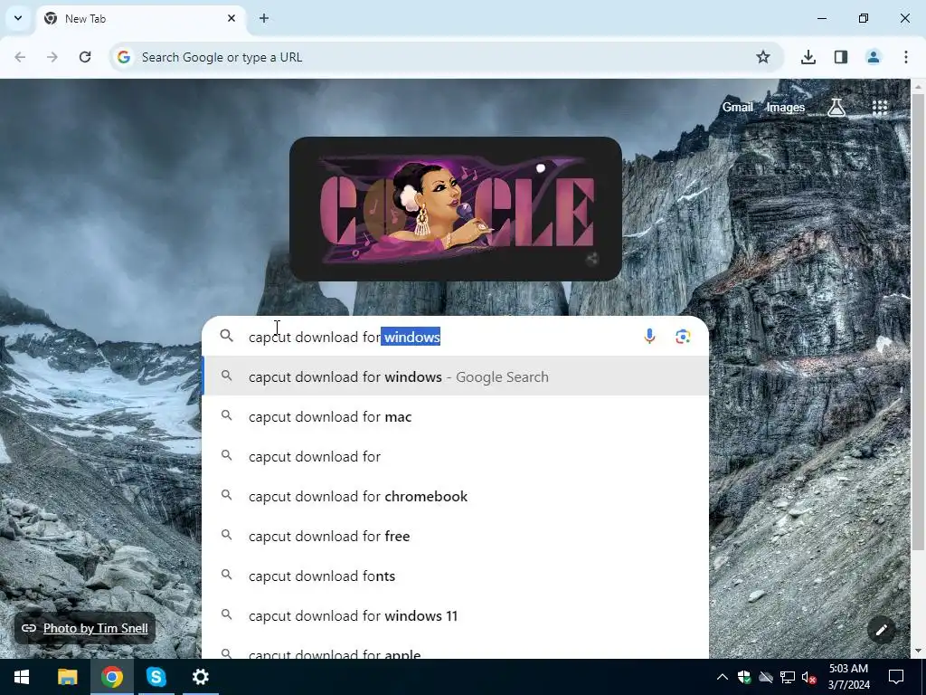
Task: Open File Explorer from the taskbar
Action: (x=67, y=677)
